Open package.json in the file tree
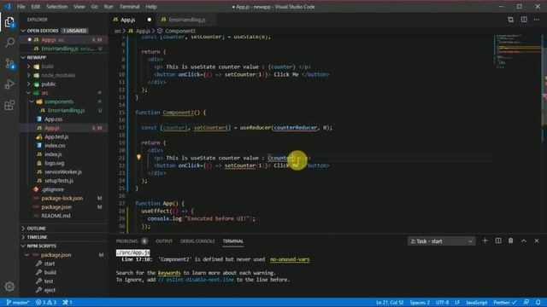 pyautogui.click(x=56, y=206)
